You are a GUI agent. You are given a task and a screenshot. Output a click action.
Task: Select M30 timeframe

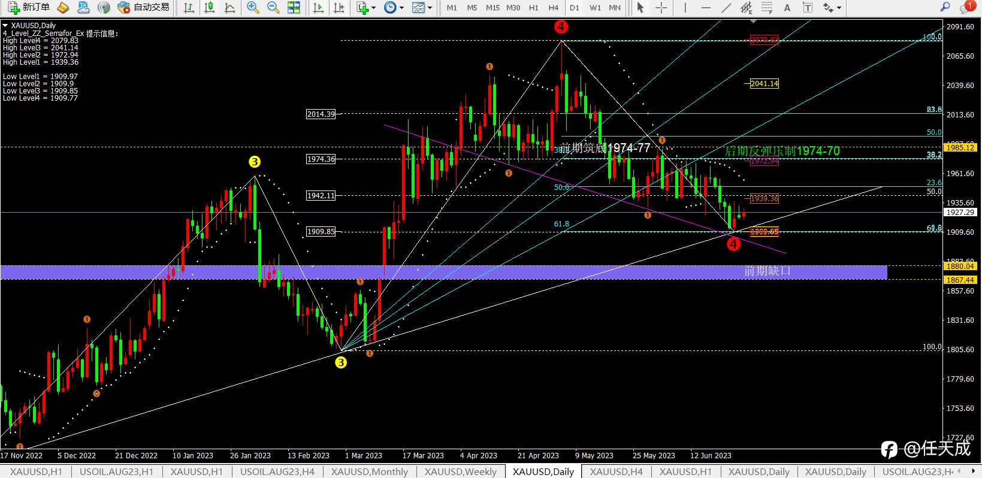point(513,8)
